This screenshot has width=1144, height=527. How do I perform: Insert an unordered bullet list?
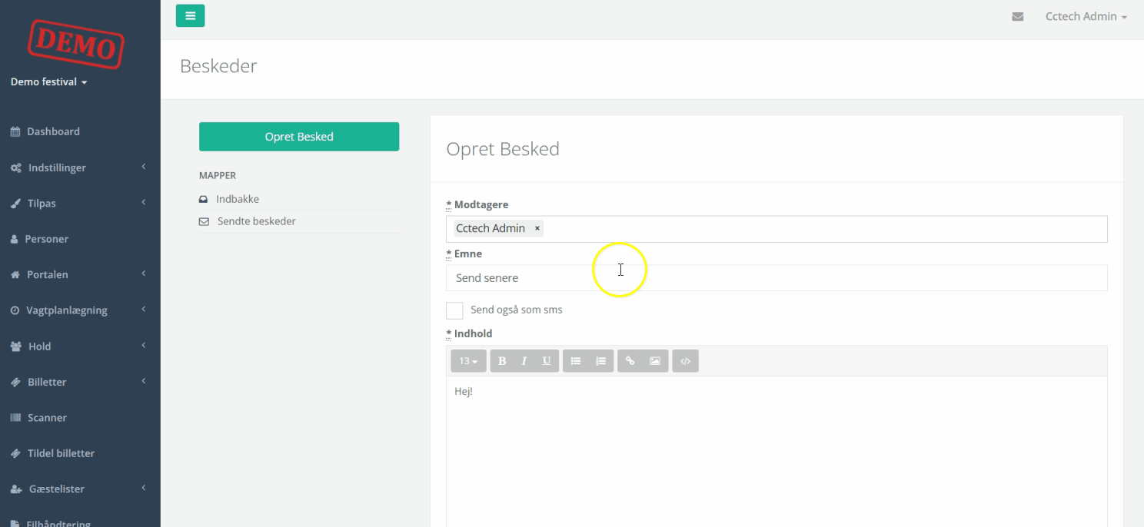tap(575, 361)
